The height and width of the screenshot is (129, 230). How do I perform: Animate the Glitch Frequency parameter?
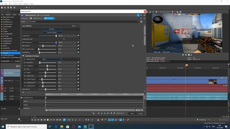(x=78, y=42)
